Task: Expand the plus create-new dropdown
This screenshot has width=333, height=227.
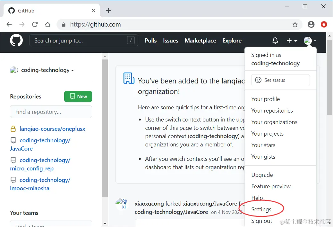Action: (292, 40)
